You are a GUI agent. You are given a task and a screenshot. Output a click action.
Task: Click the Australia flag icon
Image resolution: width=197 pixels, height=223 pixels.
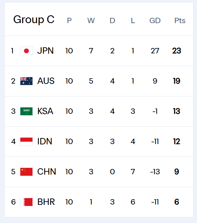[26, 81]
